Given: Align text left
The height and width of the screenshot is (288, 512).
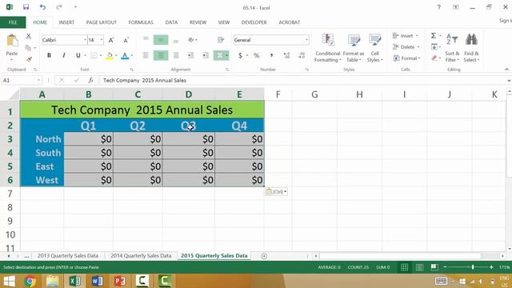Looking at the screenshot, I should point(146,55).
